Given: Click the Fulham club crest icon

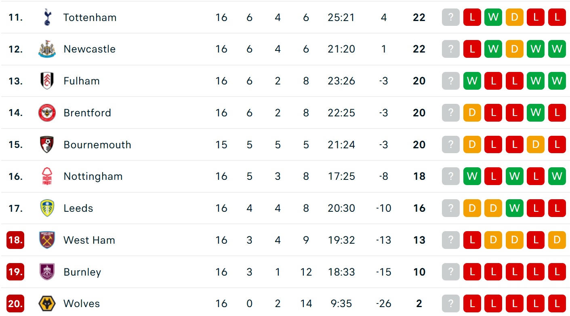Looking at the screenshot, I should point(47,81).
